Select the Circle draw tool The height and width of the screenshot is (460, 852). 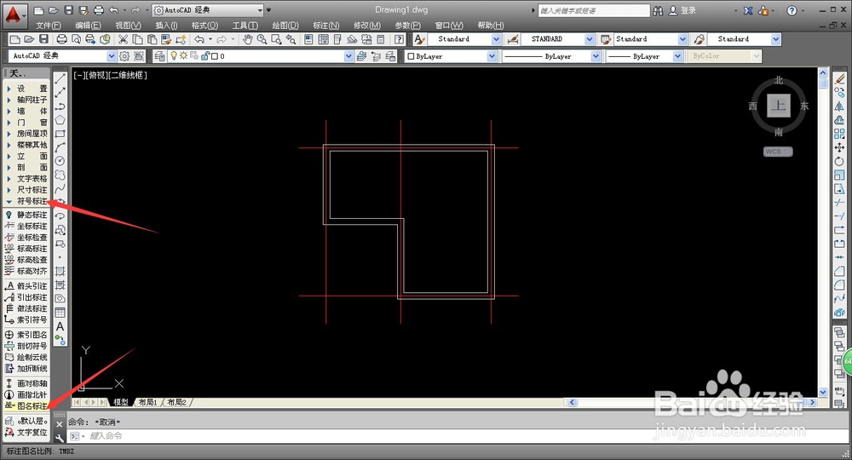click(x=60, y=161)
